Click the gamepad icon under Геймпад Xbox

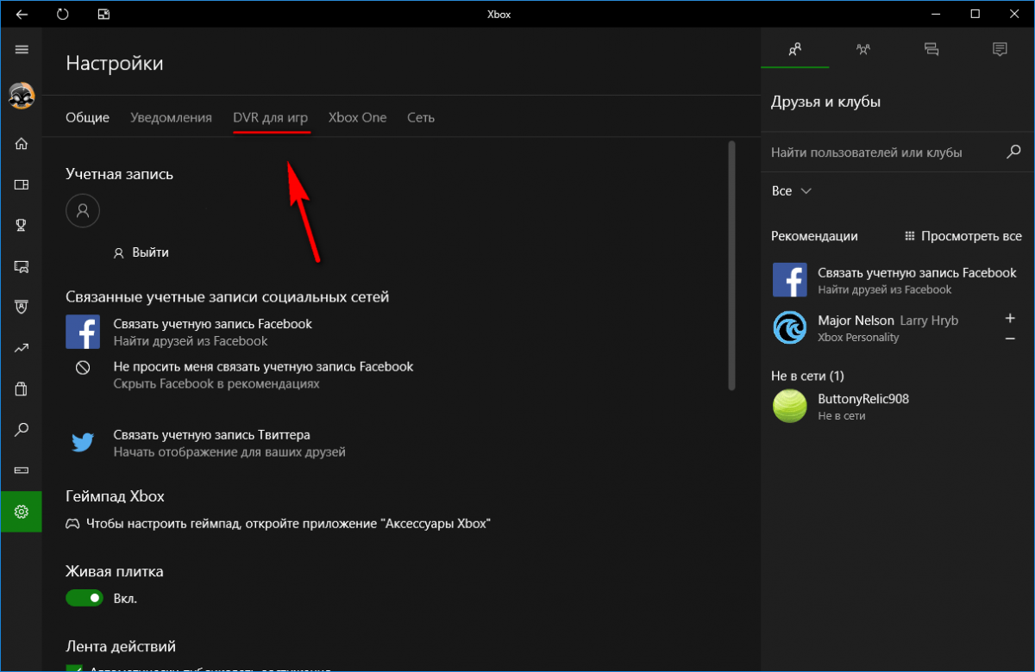point(73,524)
